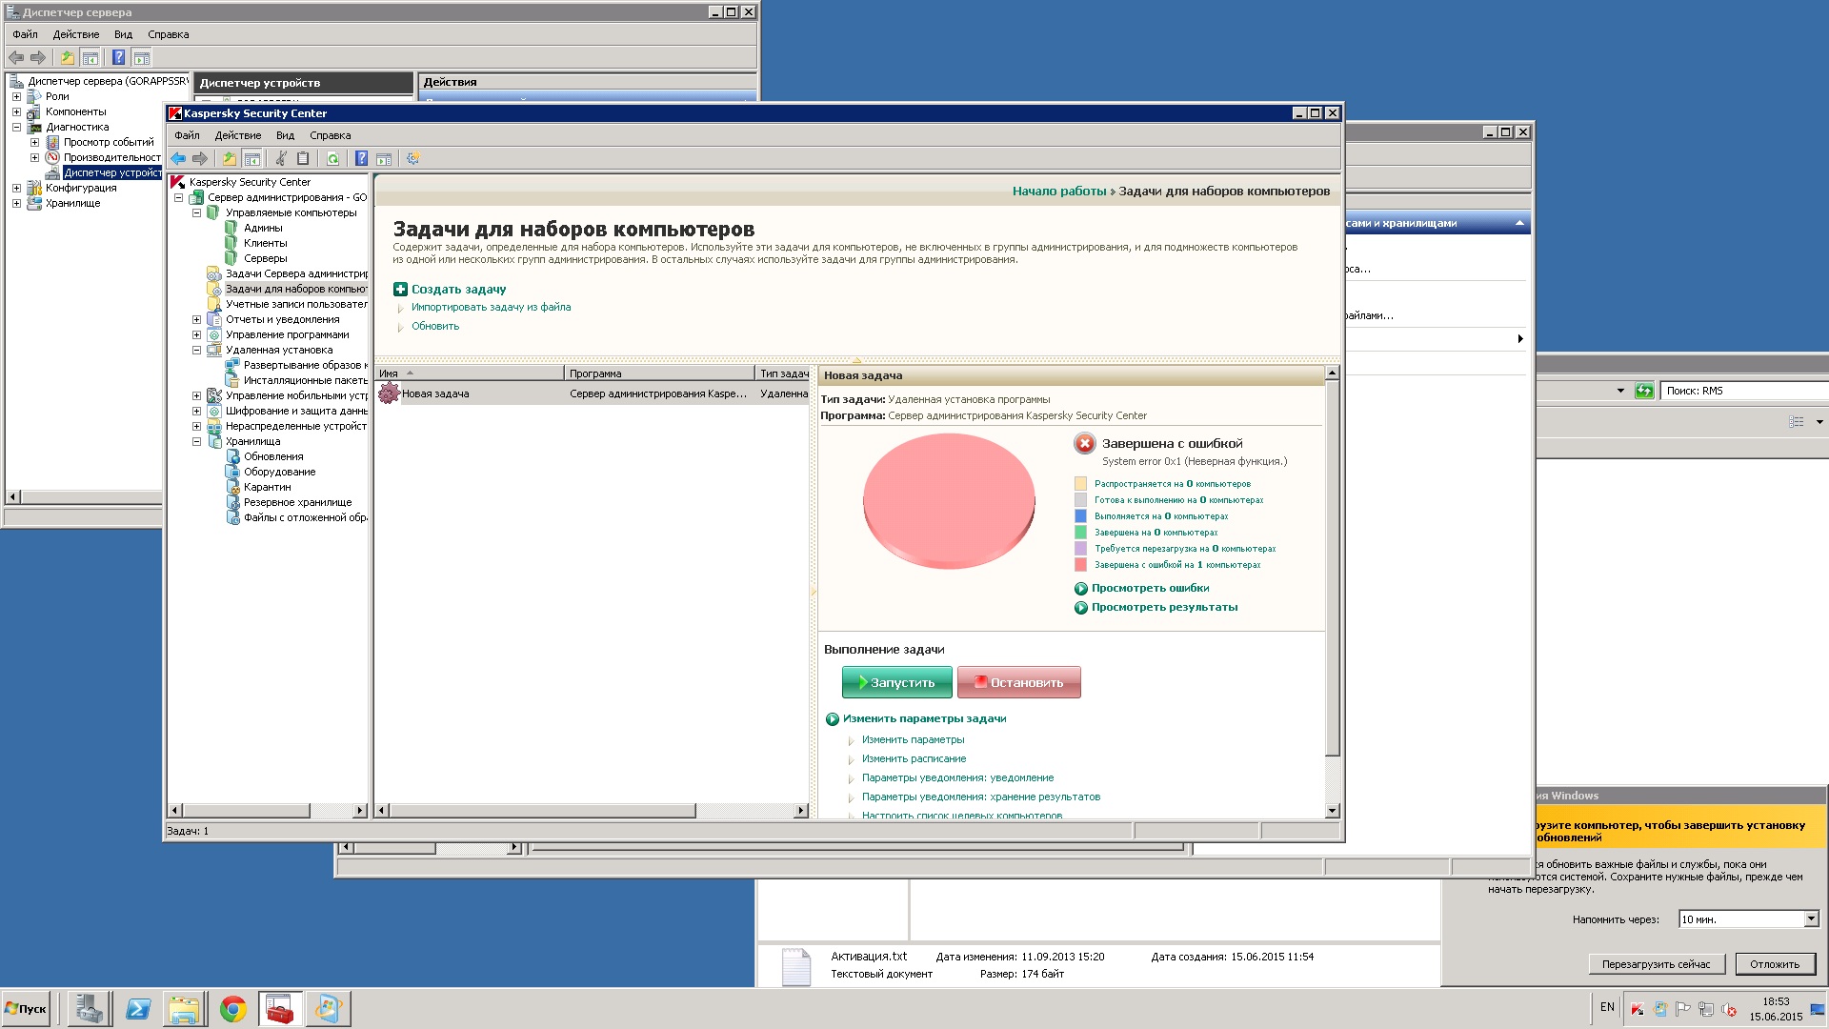
Task: Expand the Отчеты и уведомления node
Action: point(196,319)
